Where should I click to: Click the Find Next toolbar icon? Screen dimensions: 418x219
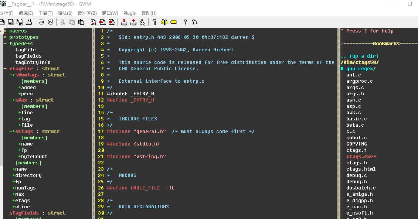(x=103, y=22)
